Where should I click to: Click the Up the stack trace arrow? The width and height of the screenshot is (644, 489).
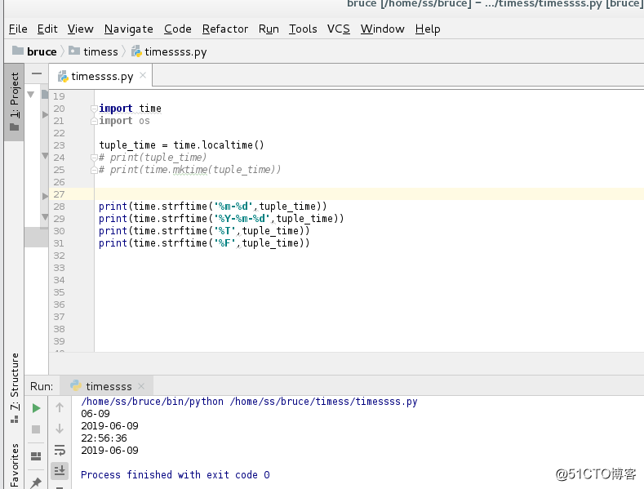60,407
